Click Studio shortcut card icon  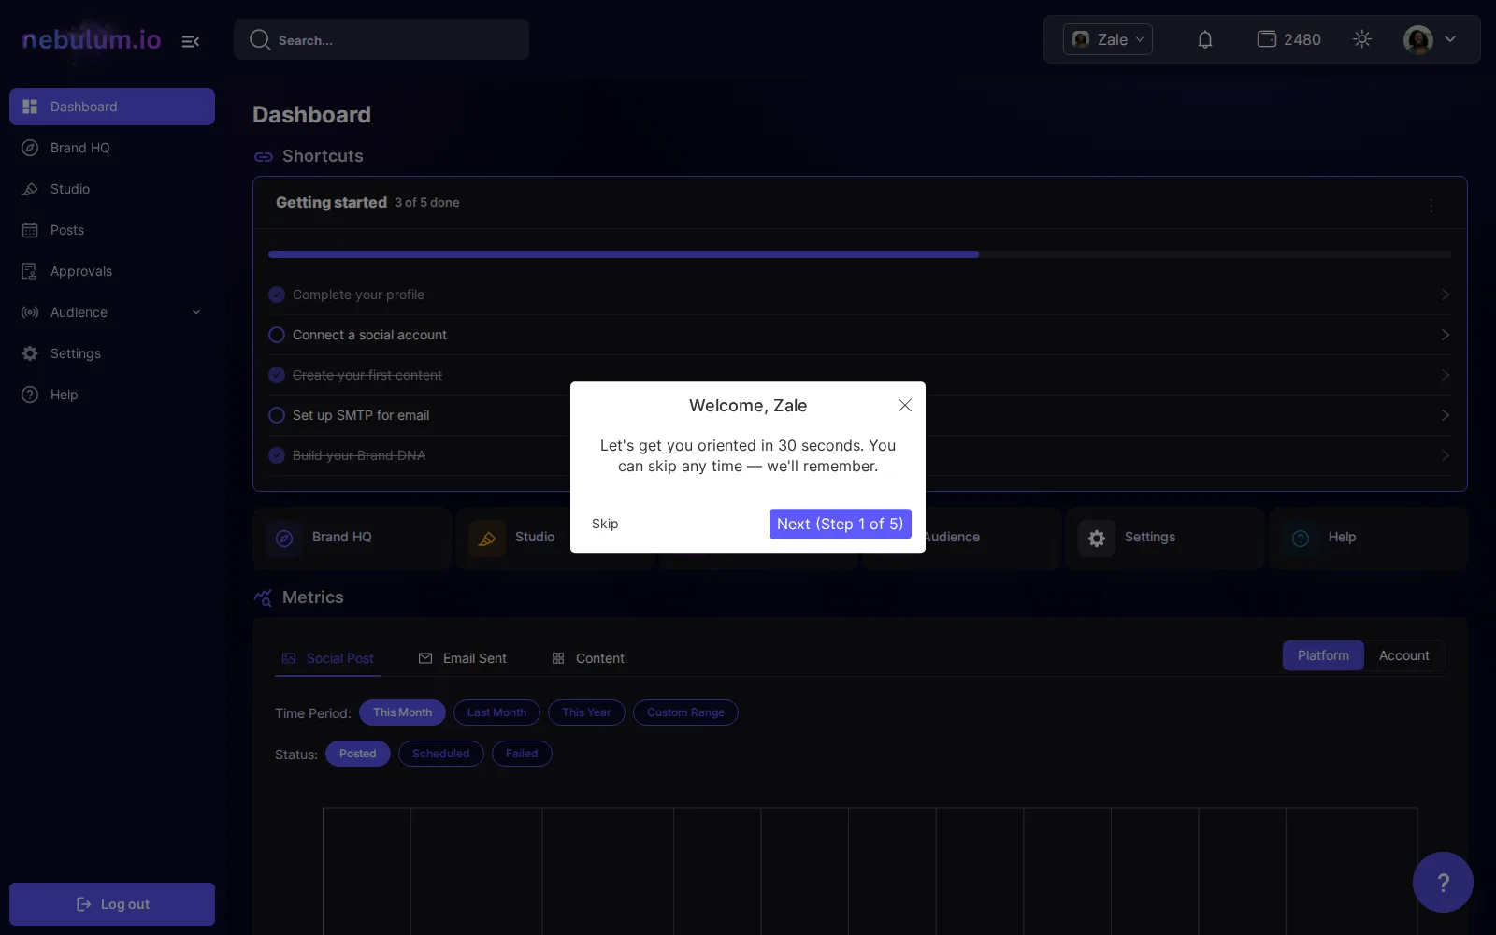tap(487, 539)
